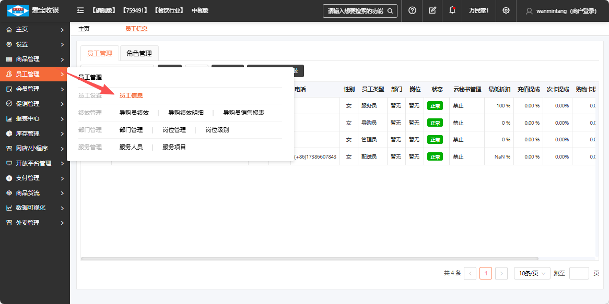Image resolution: width=609 pixels, height=304 pixels.
Task: Click the user avatar icon beside wanmintang
Action: [529, 11]
